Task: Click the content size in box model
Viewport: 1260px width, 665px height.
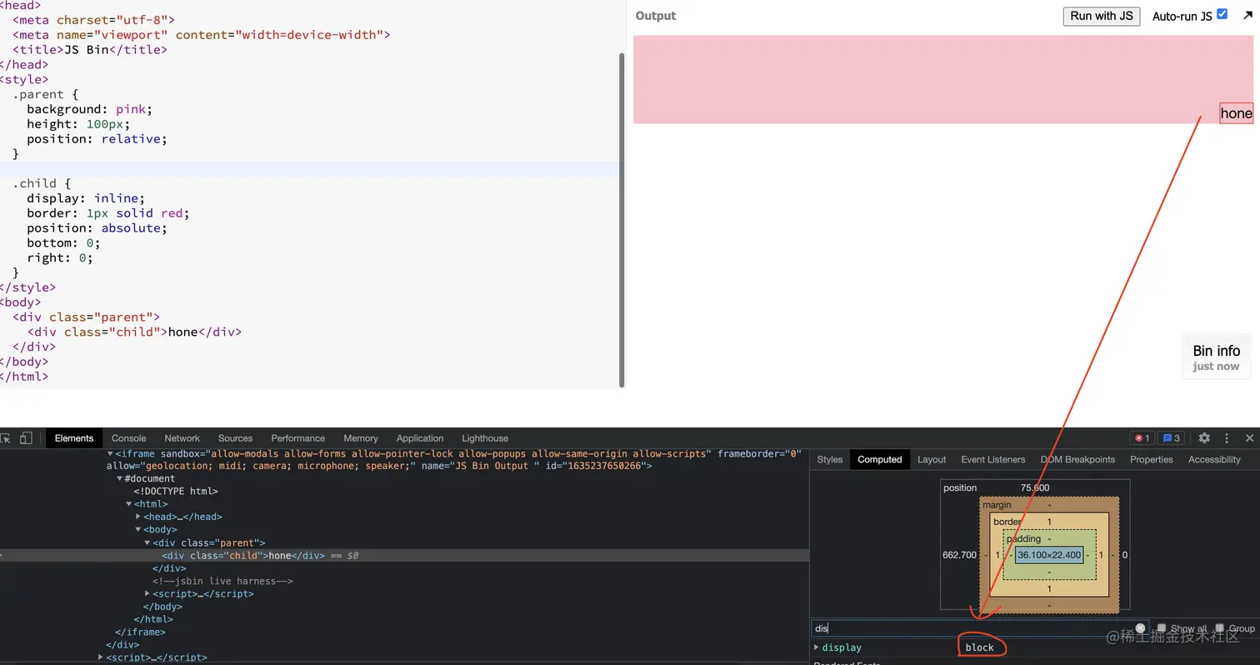Action: tap(1049, 555)
